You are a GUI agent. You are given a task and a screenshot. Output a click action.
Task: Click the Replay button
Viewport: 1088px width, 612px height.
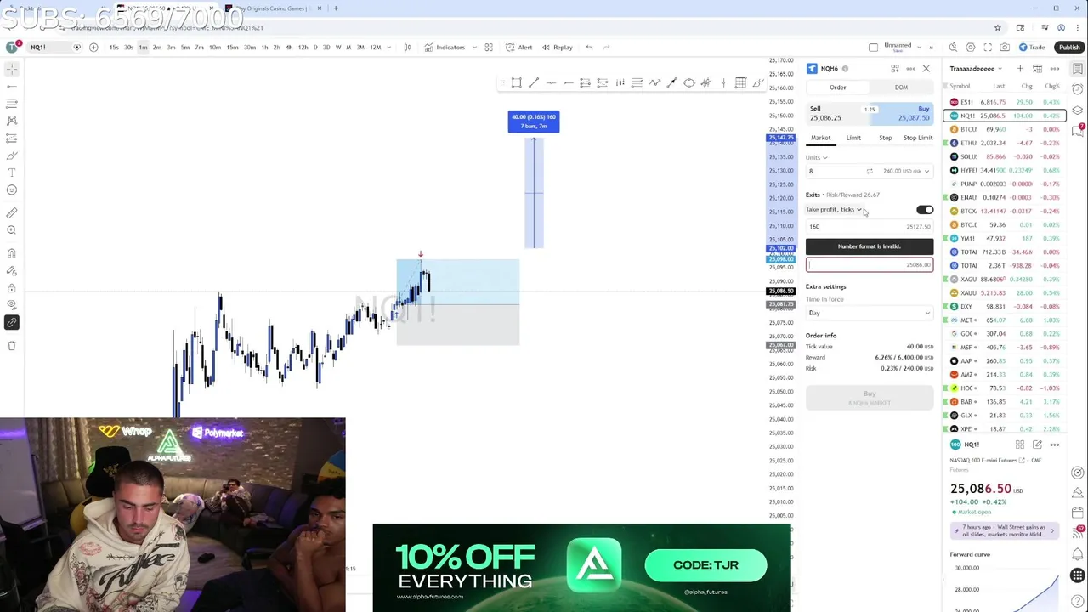point(557,48)
